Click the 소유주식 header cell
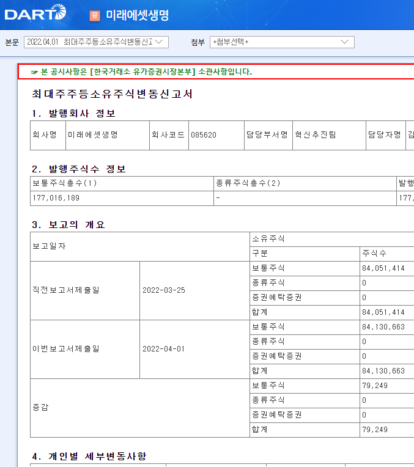 click(331, 239)
